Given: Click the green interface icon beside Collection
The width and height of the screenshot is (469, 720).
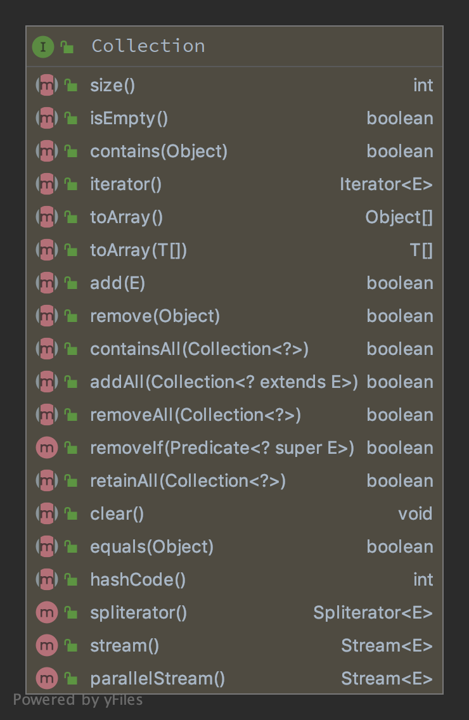Looking at the screenshot, I should pyautogui.click(x=42, y=46).
